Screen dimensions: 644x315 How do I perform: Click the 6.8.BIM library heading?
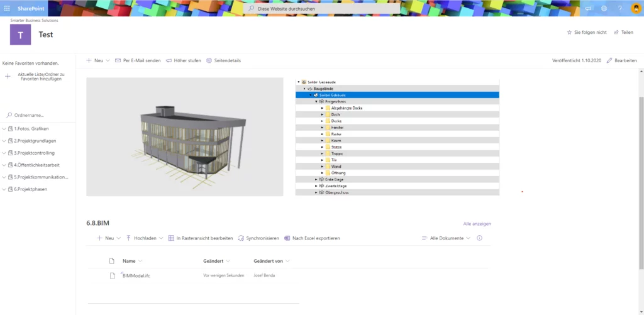coord(97,223)
